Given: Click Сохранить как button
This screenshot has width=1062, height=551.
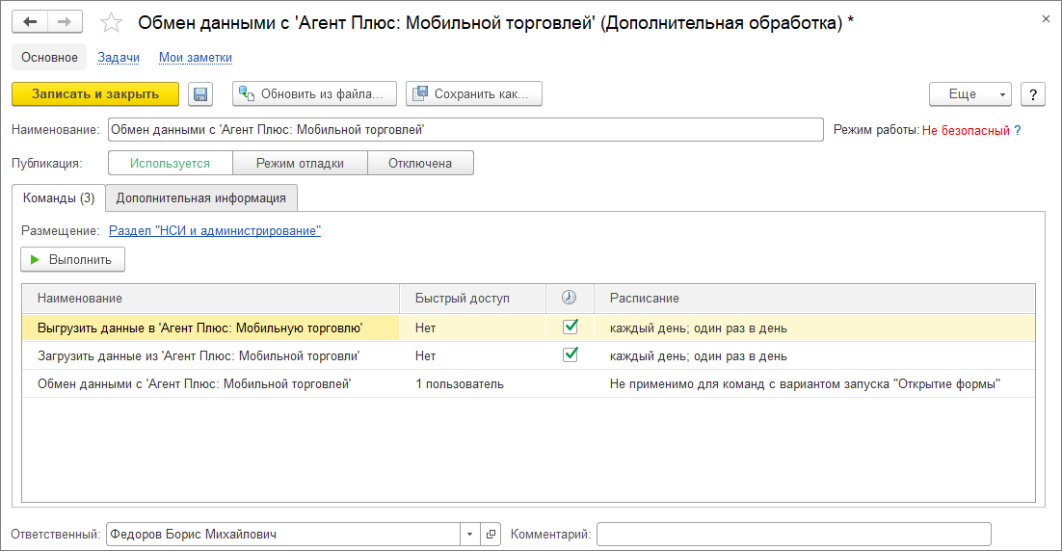Looking at the screenshot, I should pos(474,94).
